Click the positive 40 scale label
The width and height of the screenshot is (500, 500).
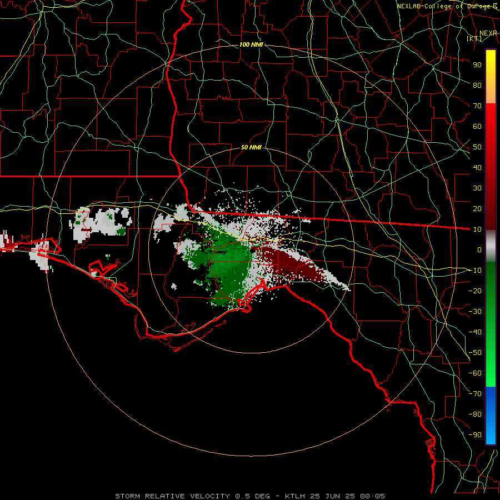coord(477,167)
